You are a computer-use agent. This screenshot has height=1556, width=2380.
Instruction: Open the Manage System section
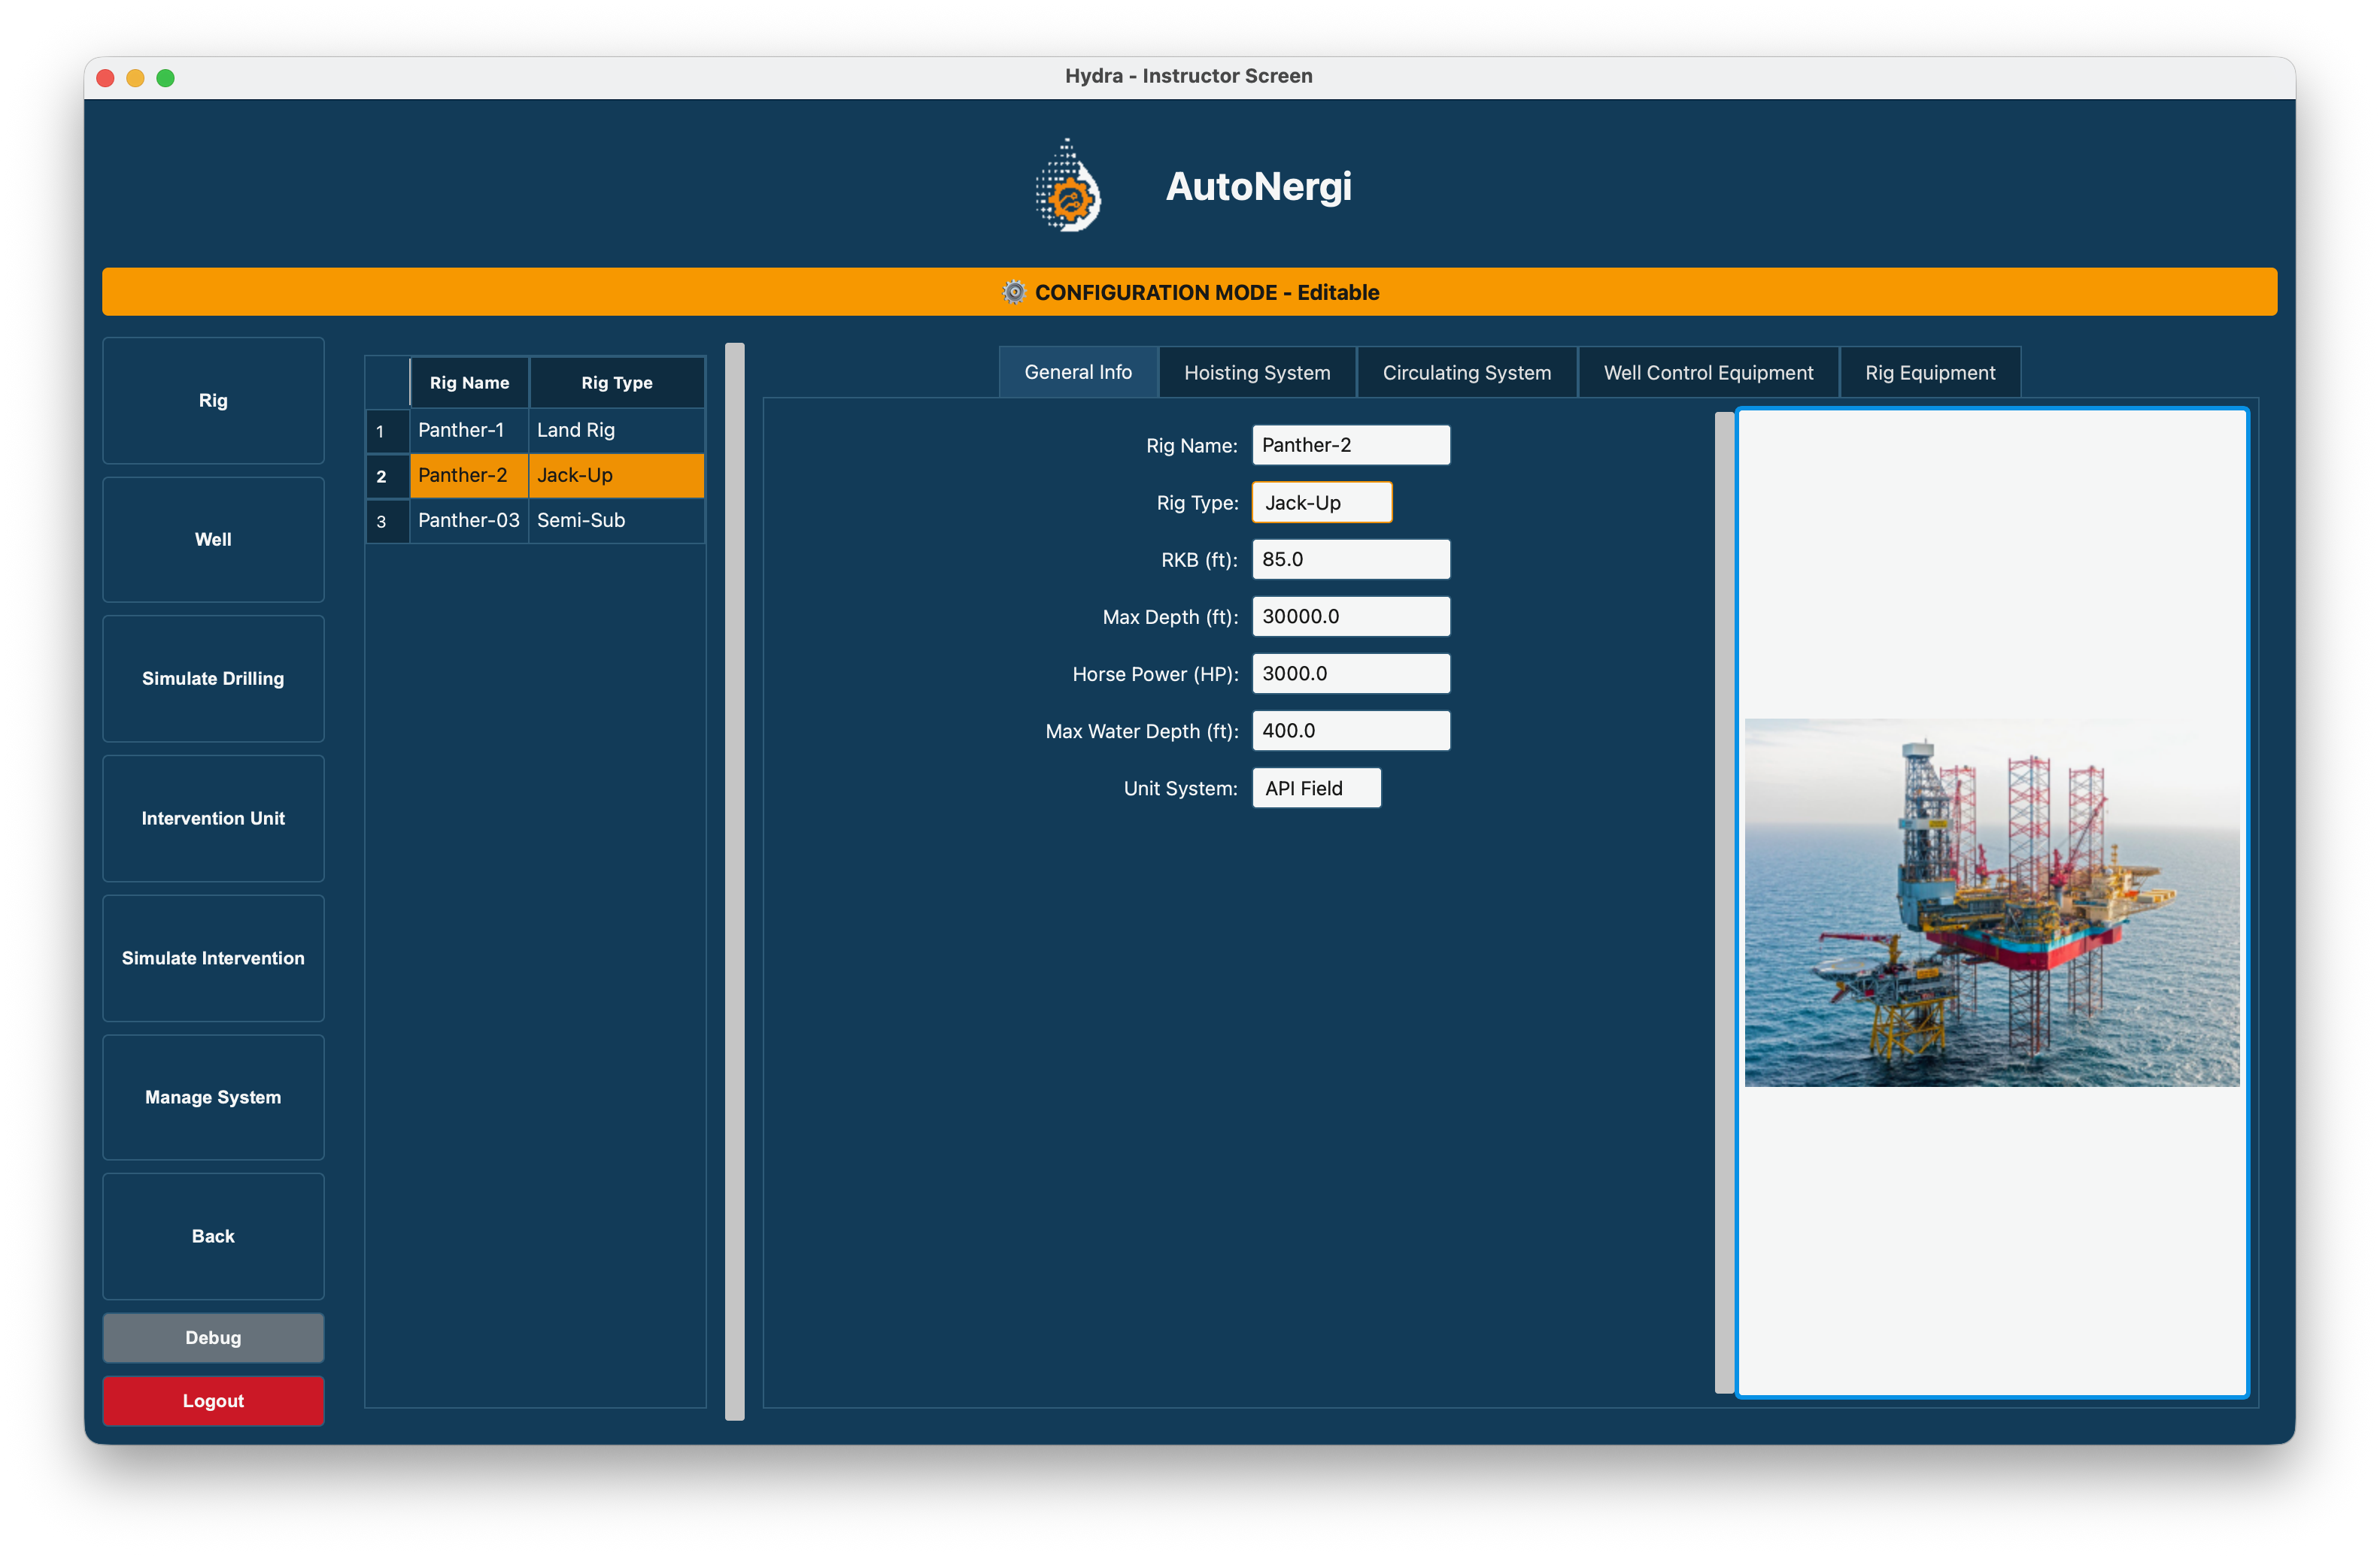tap(213, 1097)
